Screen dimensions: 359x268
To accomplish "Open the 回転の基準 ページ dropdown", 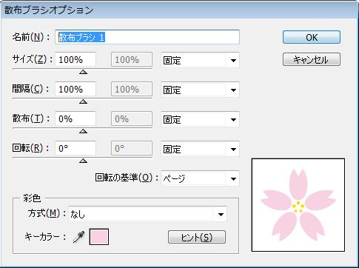I will [200, 178].
